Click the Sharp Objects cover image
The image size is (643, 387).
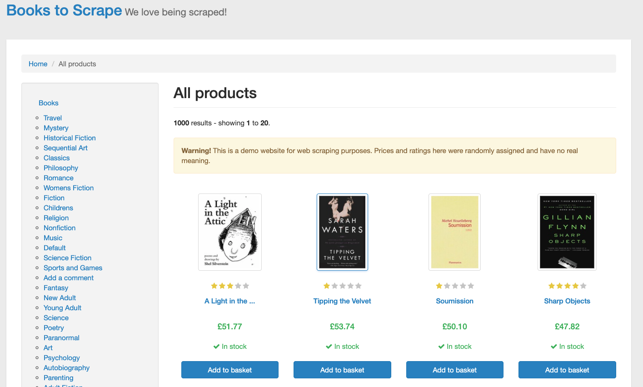pos(567,232)
